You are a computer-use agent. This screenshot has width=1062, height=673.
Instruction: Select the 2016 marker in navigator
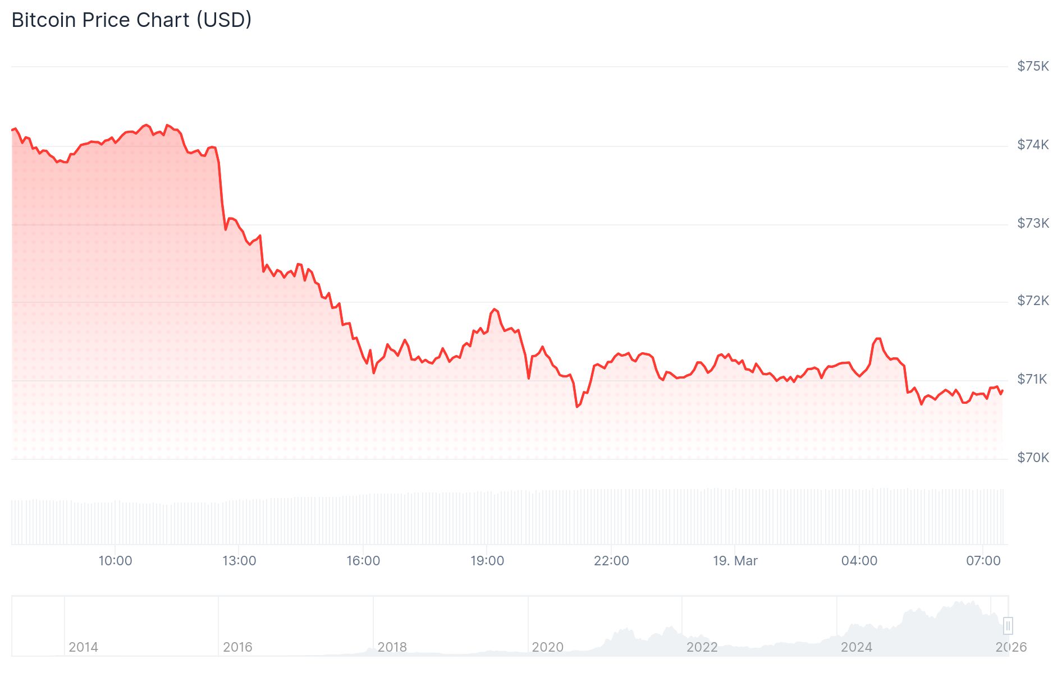(237, 647)
